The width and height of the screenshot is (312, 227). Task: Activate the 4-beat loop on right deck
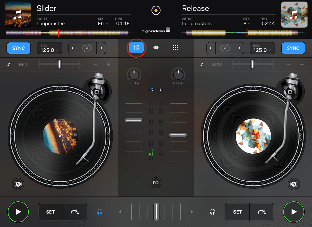tap(225, 48)
